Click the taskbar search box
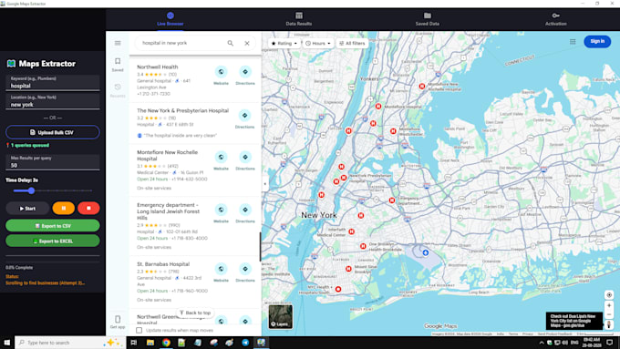 pos(70,343)
